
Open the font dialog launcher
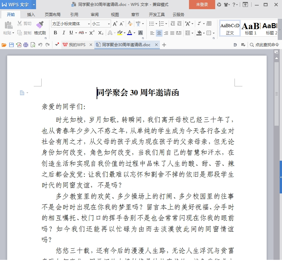click(x=143, y=38)
